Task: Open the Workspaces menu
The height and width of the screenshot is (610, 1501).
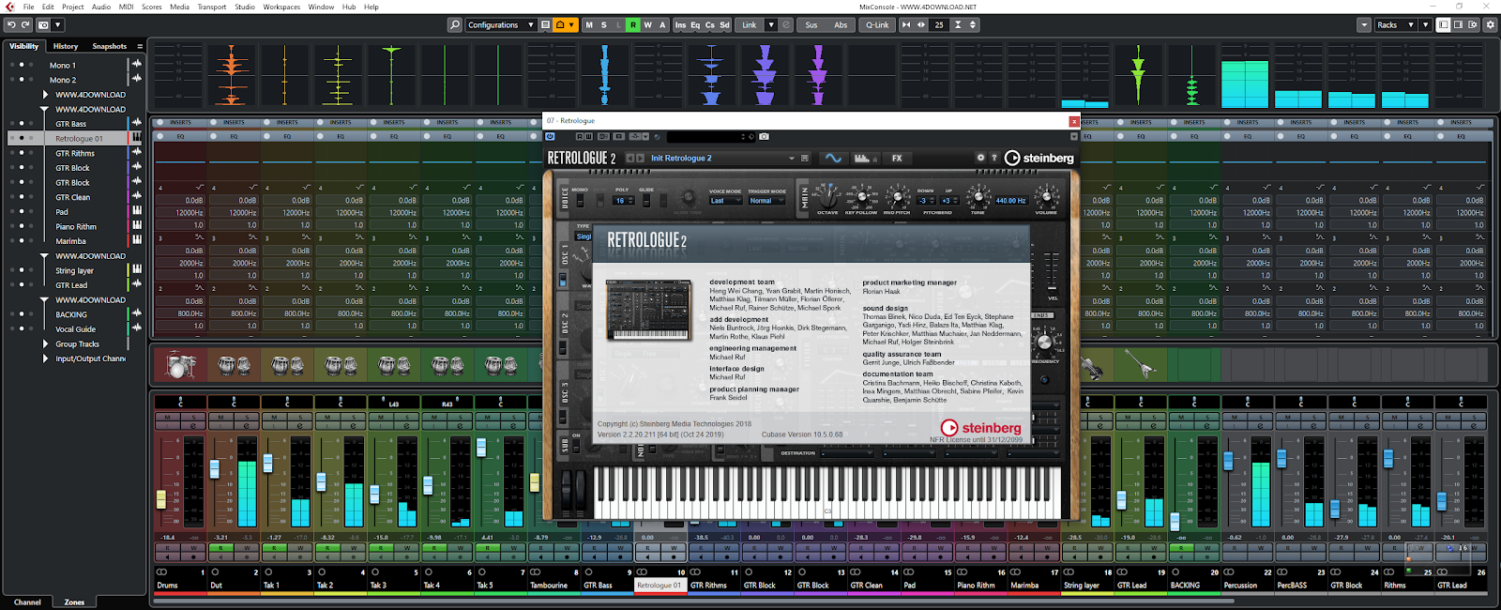Action: tap(281, 7)
